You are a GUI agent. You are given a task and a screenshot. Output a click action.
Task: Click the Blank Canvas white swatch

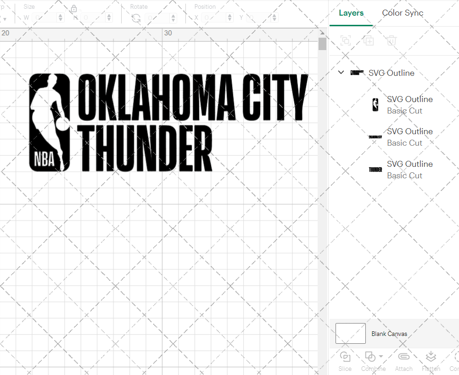point(350,333)
